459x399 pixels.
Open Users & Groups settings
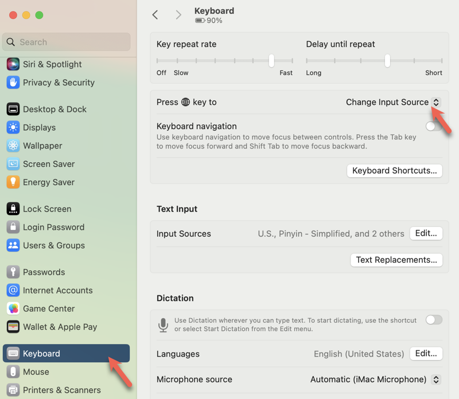(x=53, y=245)
